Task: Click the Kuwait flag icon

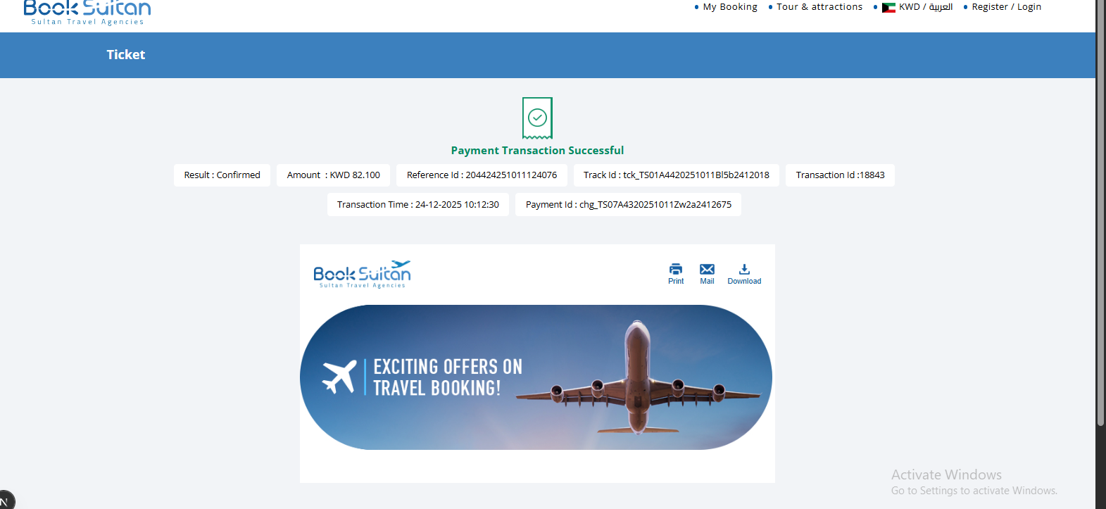Action: pos(888,7)
